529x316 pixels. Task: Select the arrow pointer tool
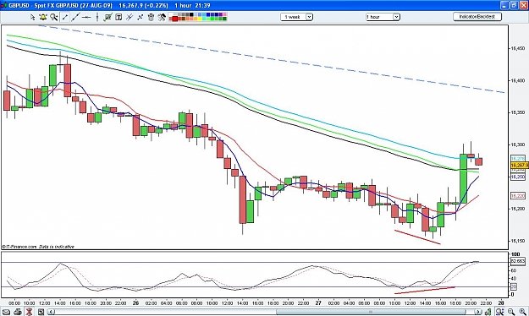[x=32, y=17]
